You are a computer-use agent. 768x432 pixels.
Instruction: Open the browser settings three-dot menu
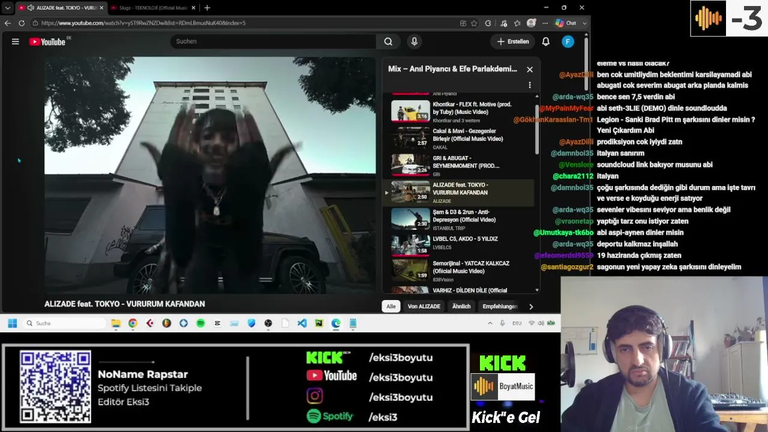click(545, 23)
